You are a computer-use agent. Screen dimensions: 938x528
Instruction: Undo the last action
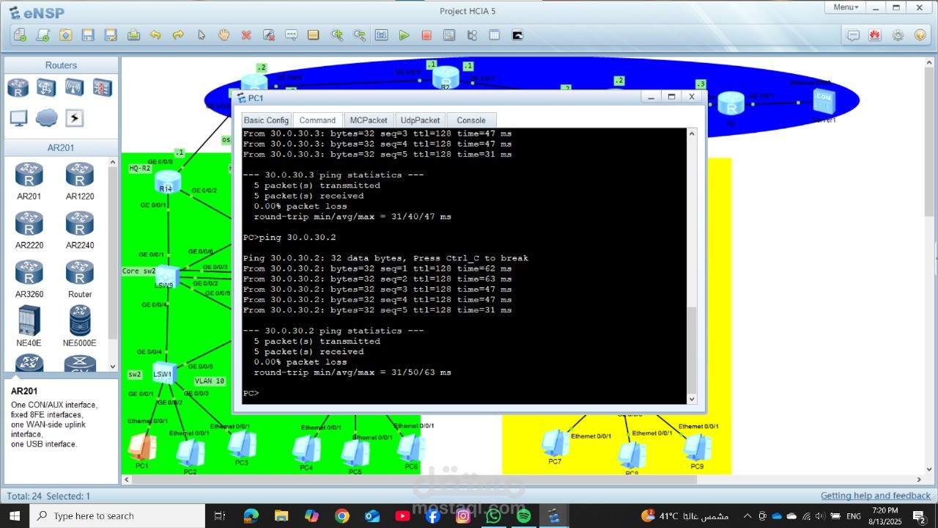[x=155, y=34]
